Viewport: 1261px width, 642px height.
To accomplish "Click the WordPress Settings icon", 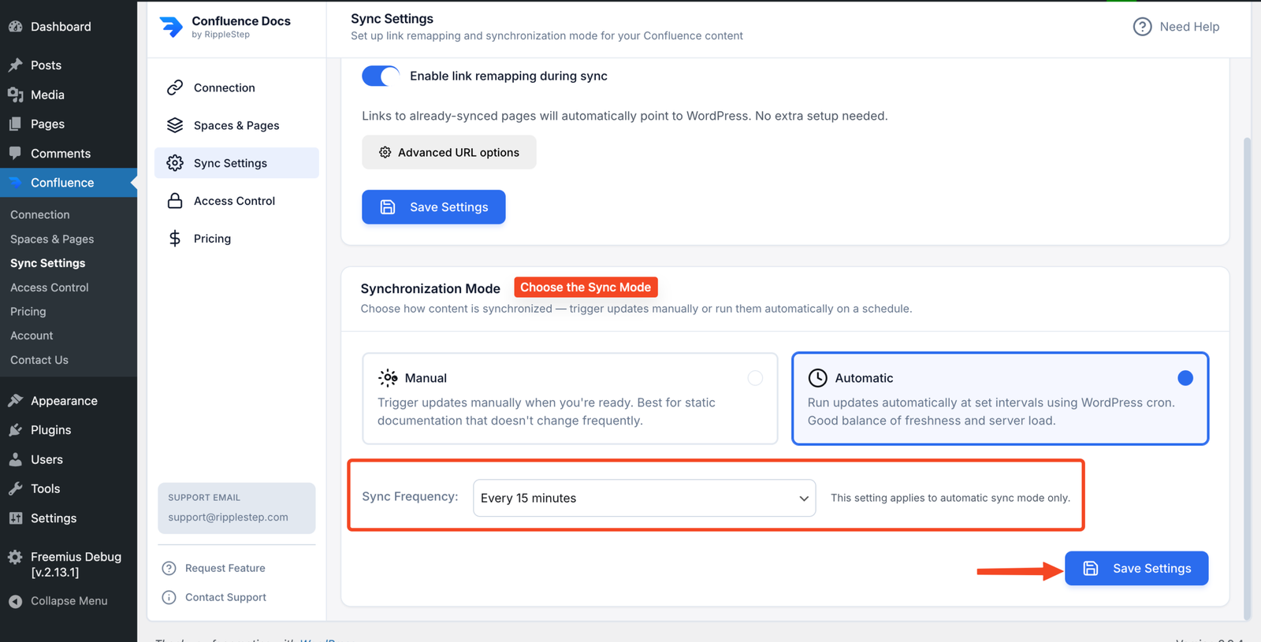I will tap(15, 518).
